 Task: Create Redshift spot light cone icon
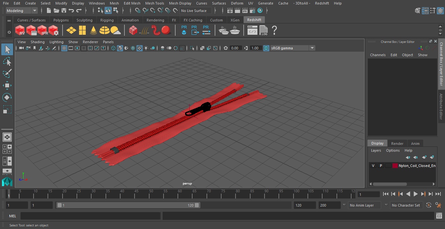93,31
